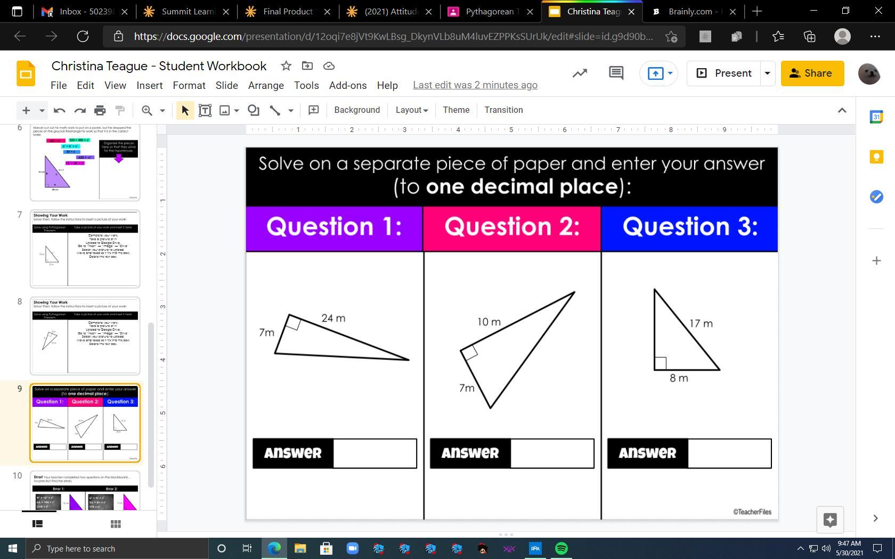The image size is (895, 559).
Task: Click the taskbar search box
Action: [117, 548]
